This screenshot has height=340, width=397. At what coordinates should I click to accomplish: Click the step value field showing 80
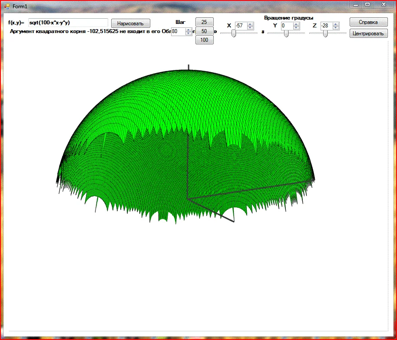point(178,31)
